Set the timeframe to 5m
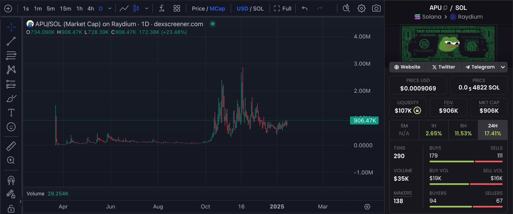 tap(50, 9)
